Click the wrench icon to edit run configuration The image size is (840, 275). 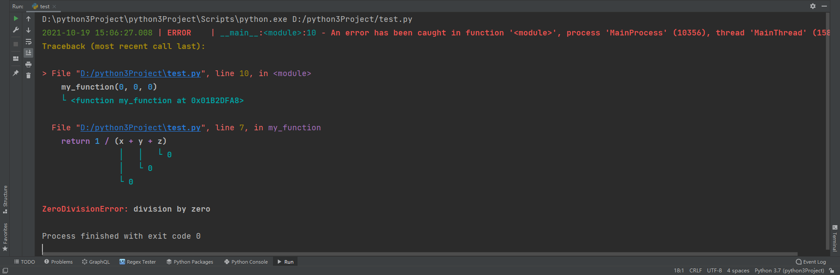(x=16, y=30)
